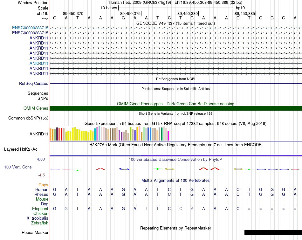Viewport: 302px width, 240px height.
Task: Click the dark green OMIM gene bar
Action: (175, 108)
